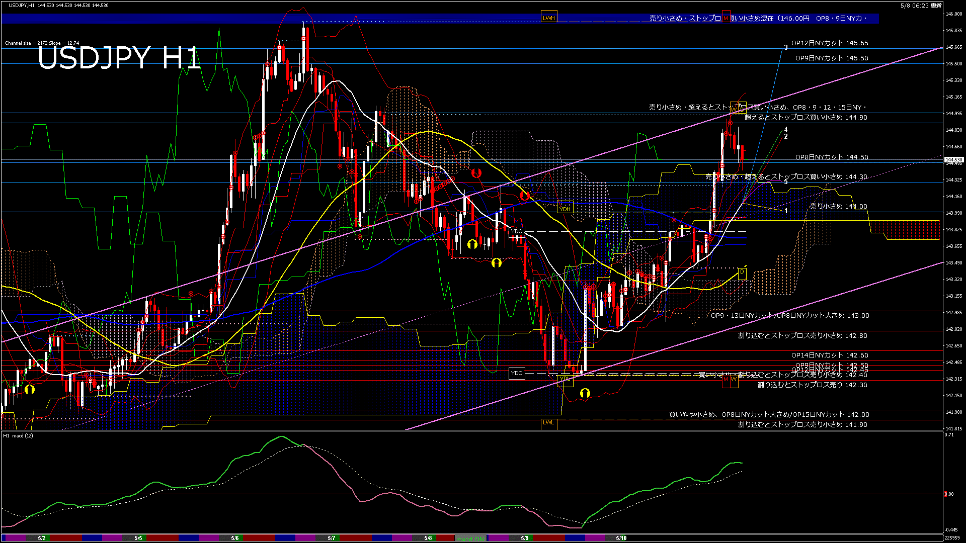Select the YDH level label
This screenshot has height=543, width=966.
565,209
